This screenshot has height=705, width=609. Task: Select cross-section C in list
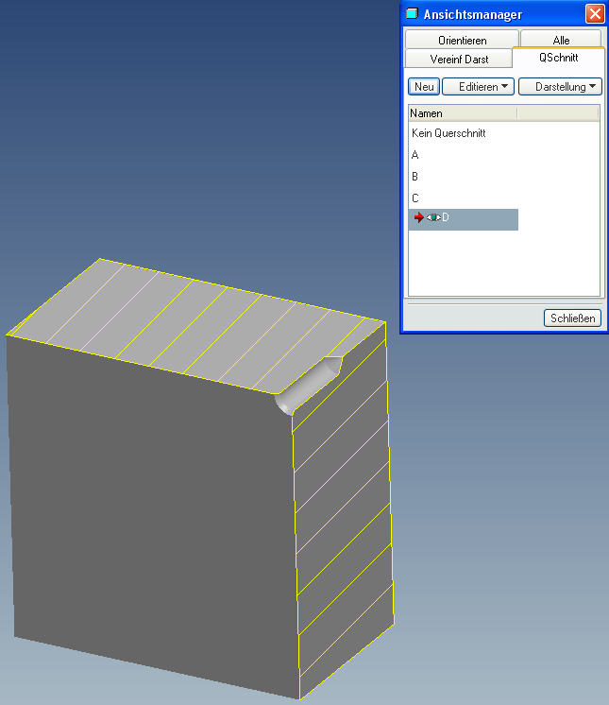tap(415, 198)
